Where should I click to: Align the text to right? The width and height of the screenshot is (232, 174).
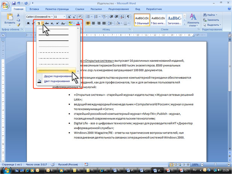click(99, 23)
